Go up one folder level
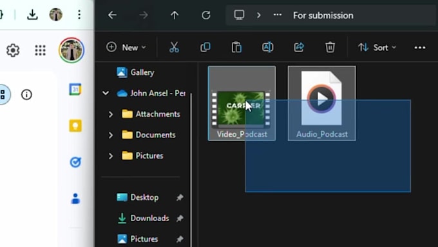438x247 pixels. click(x=175, y=15)
